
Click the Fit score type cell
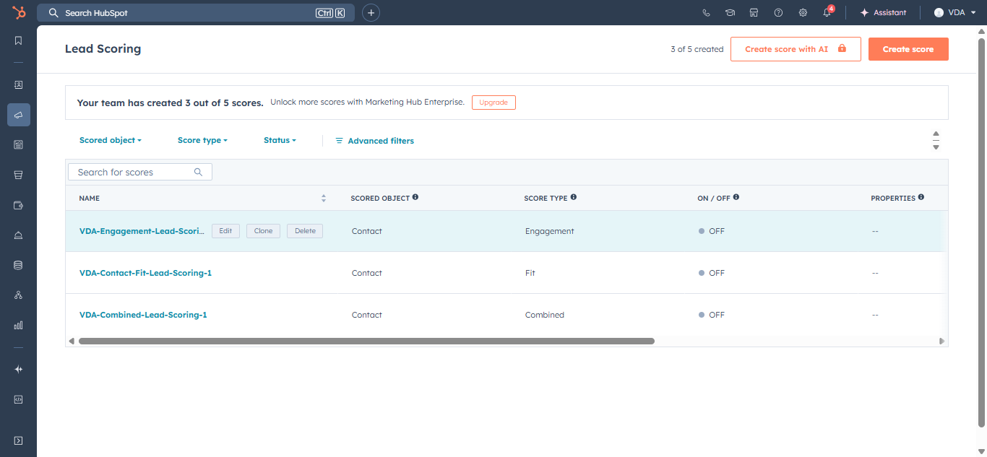click(x=530, y=273)
